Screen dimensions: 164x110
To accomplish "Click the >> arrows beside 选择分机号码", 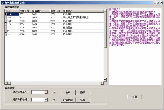I will pos(54,100).
